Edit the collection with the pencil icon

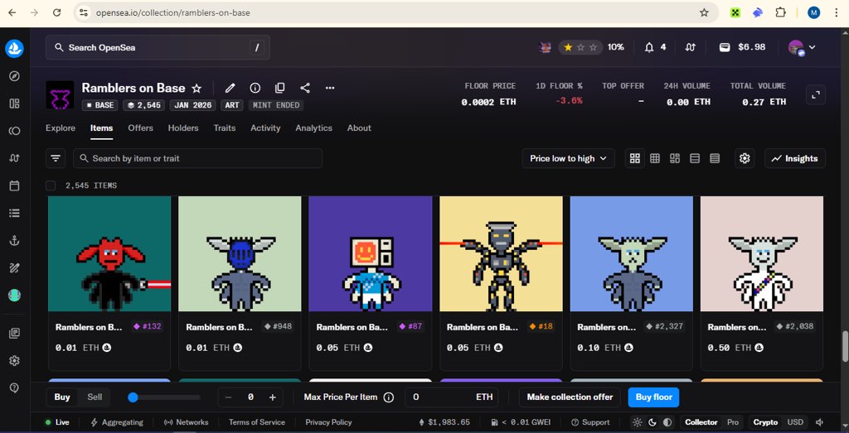point(230,88)
